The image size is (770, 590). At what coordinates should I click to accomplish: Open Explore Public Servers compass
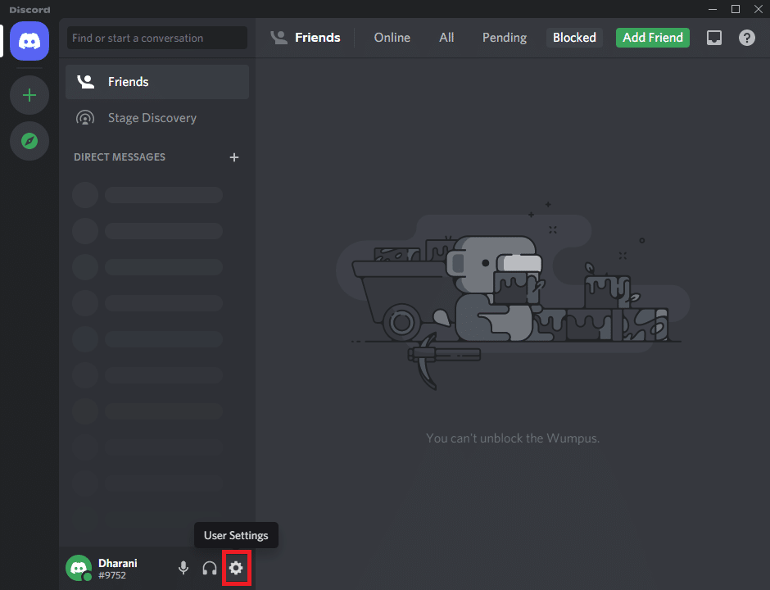coord(29,141)
